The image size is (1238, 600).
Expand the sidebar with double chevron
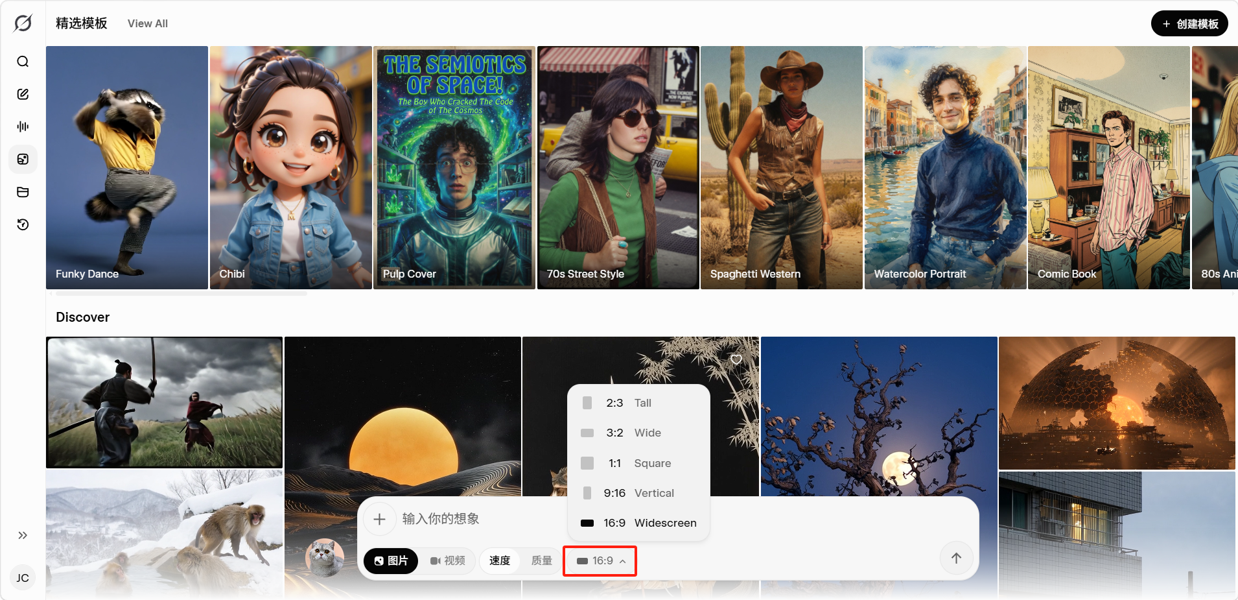23,535
